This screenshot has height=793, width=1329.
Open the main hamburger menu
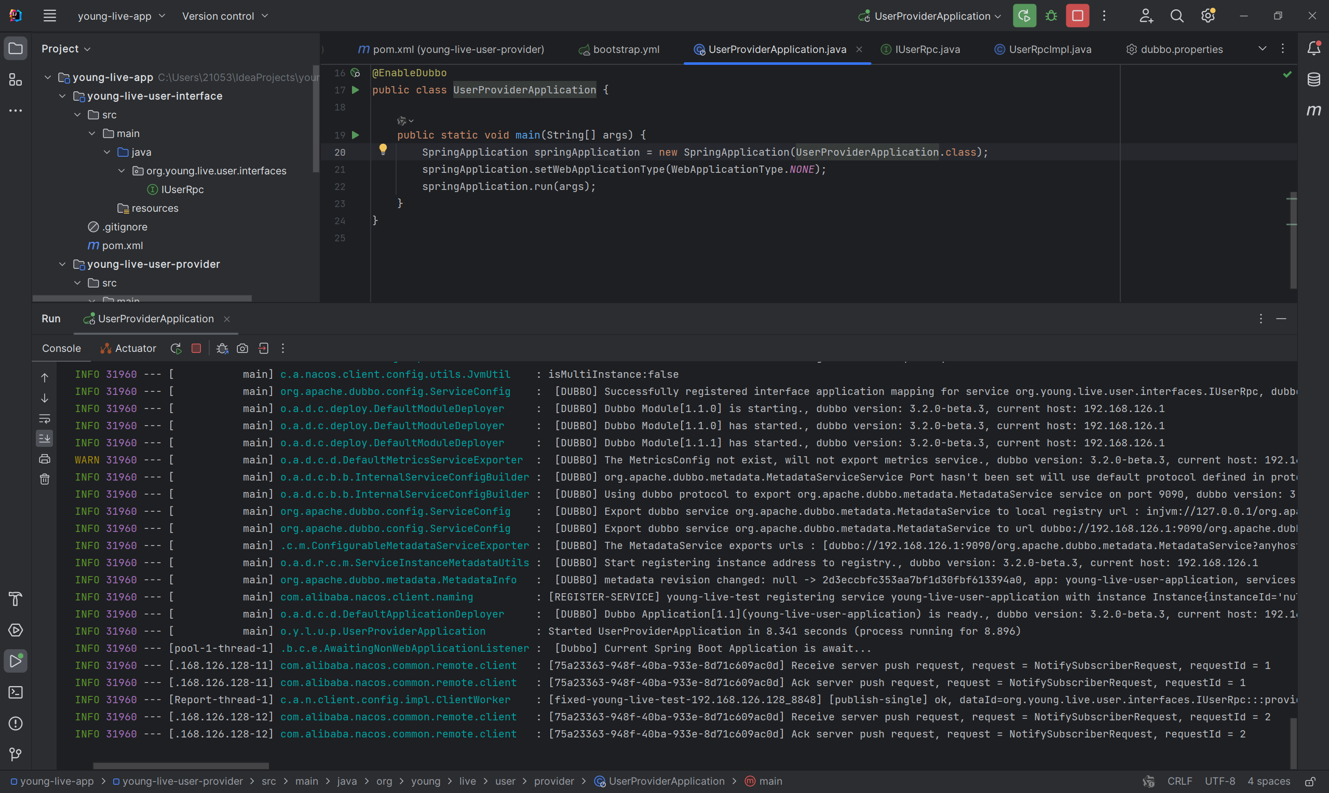pos(50,16)
